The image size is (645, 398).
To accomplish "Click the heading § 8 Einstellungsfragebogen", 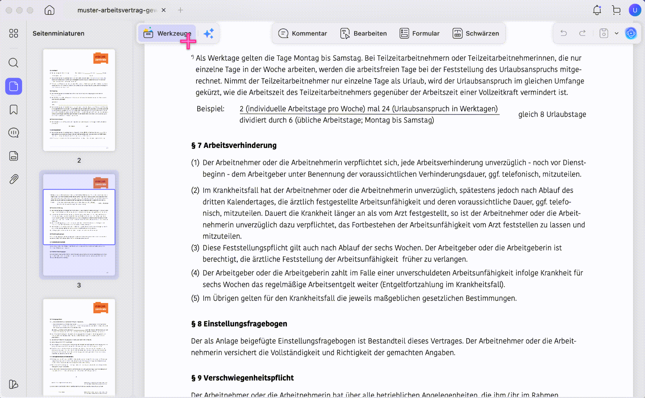I will 239,324.
